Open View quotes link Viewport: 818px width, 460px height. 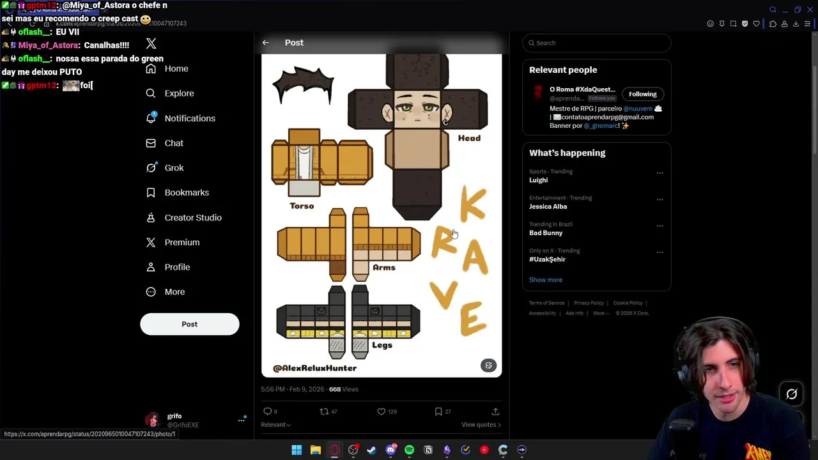(481, 425)
